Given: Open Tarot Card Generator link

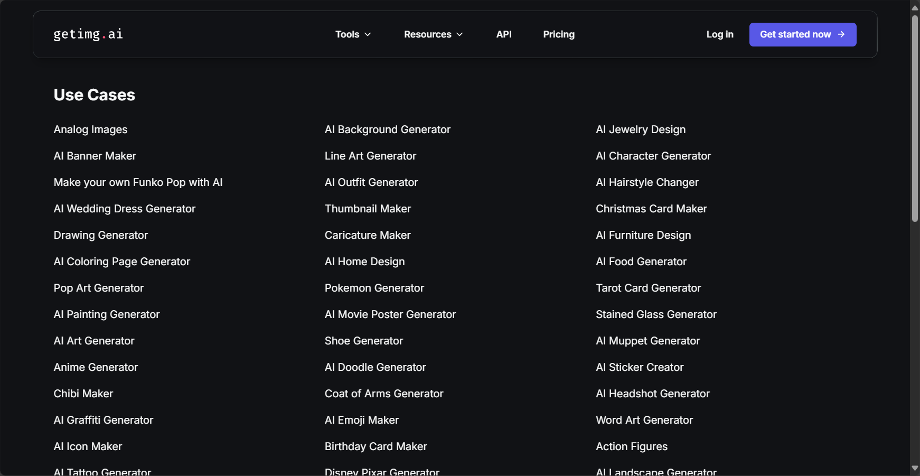Looking at the screenshot, I should [649, 288].
